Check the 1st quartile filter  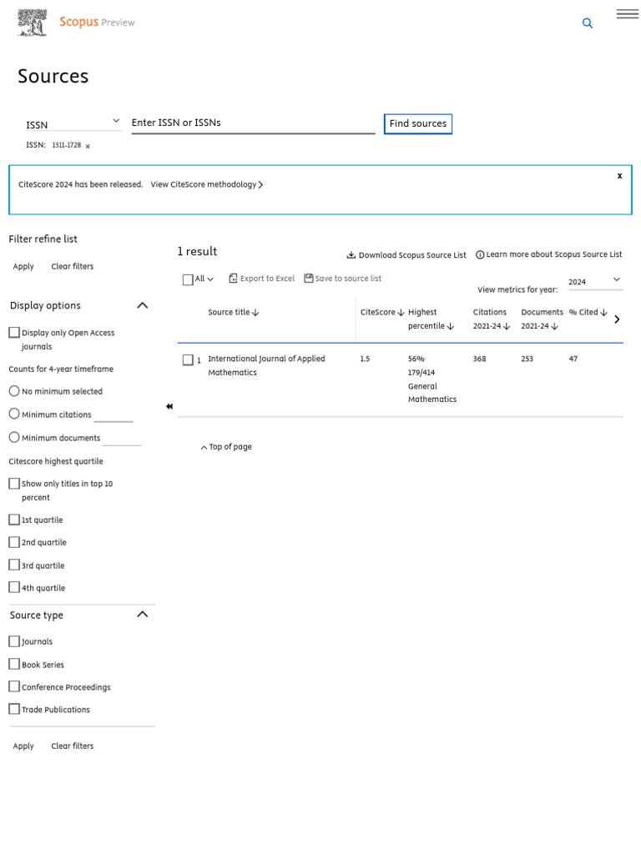click(14, 520)
